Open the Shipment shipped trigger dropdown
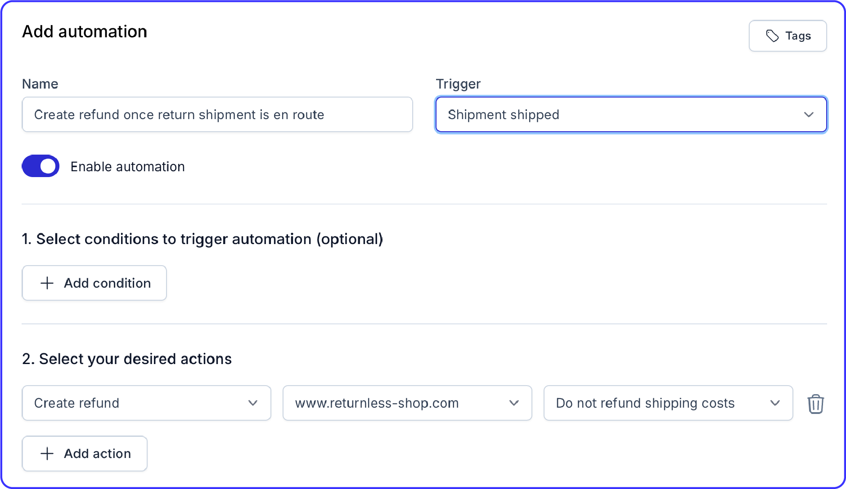 pos(631,115)
